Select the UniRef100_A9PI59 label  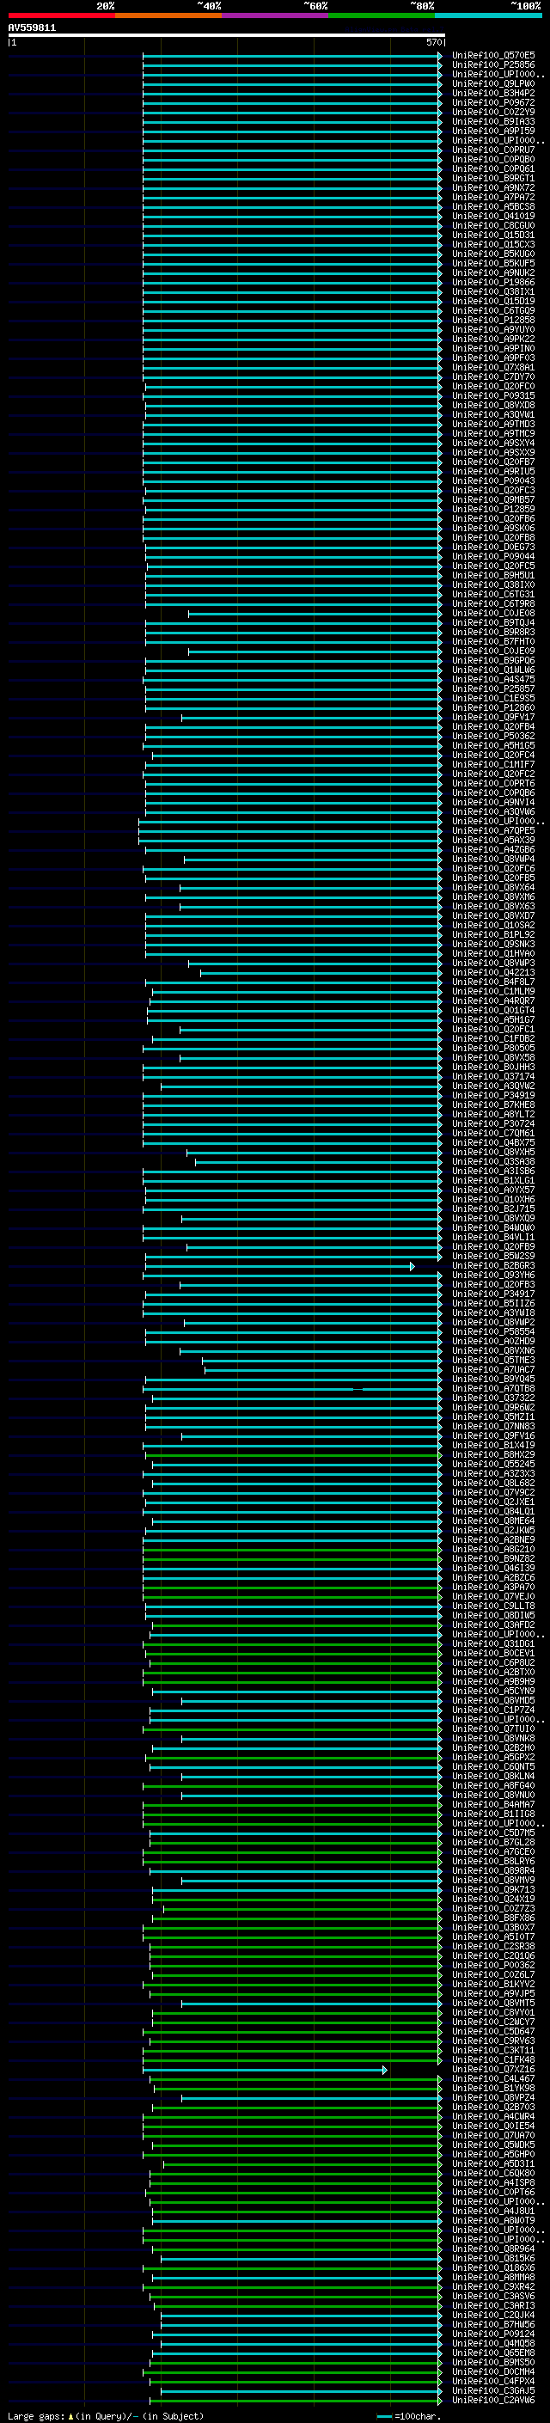click(x=493, y=131)
